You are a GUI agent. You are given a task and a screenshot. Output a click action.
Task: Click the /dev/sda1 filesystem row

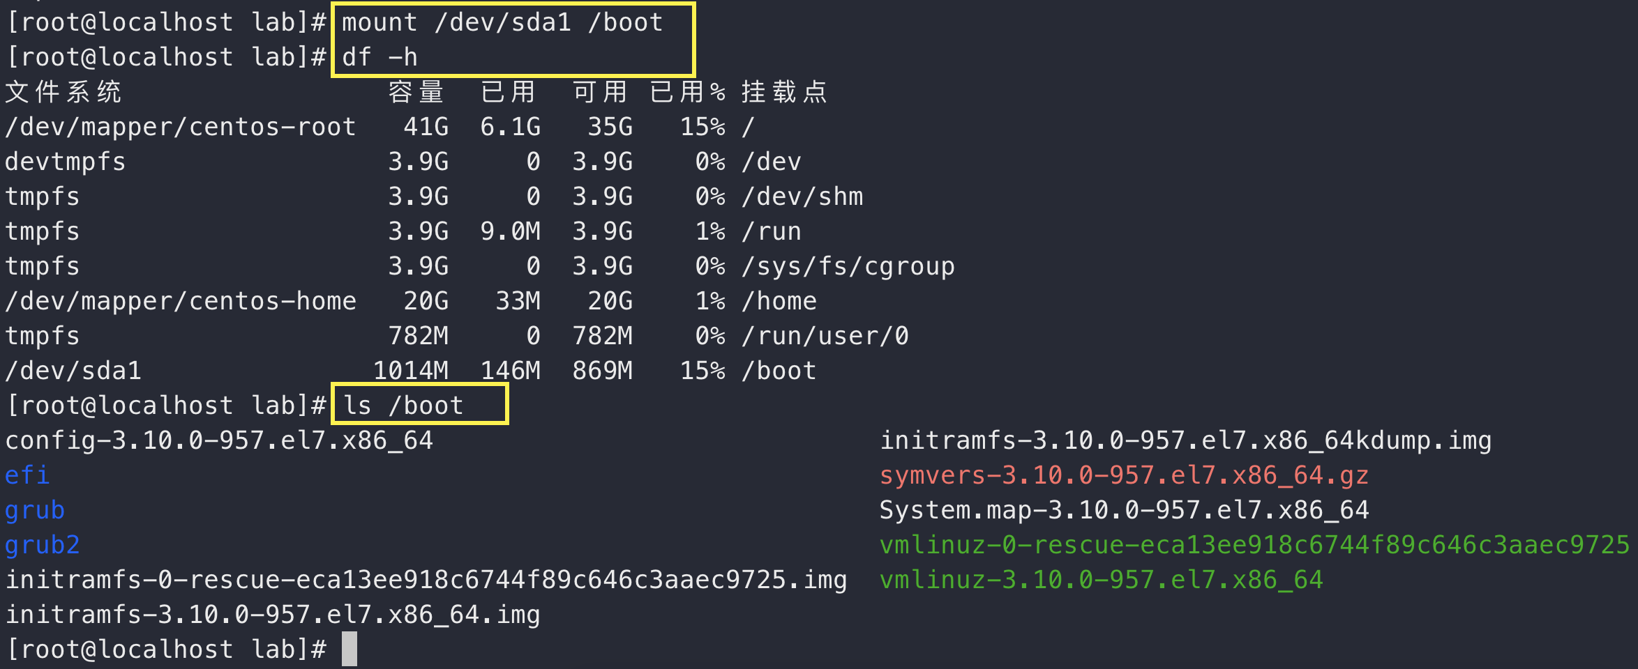[x=411, y=371]
